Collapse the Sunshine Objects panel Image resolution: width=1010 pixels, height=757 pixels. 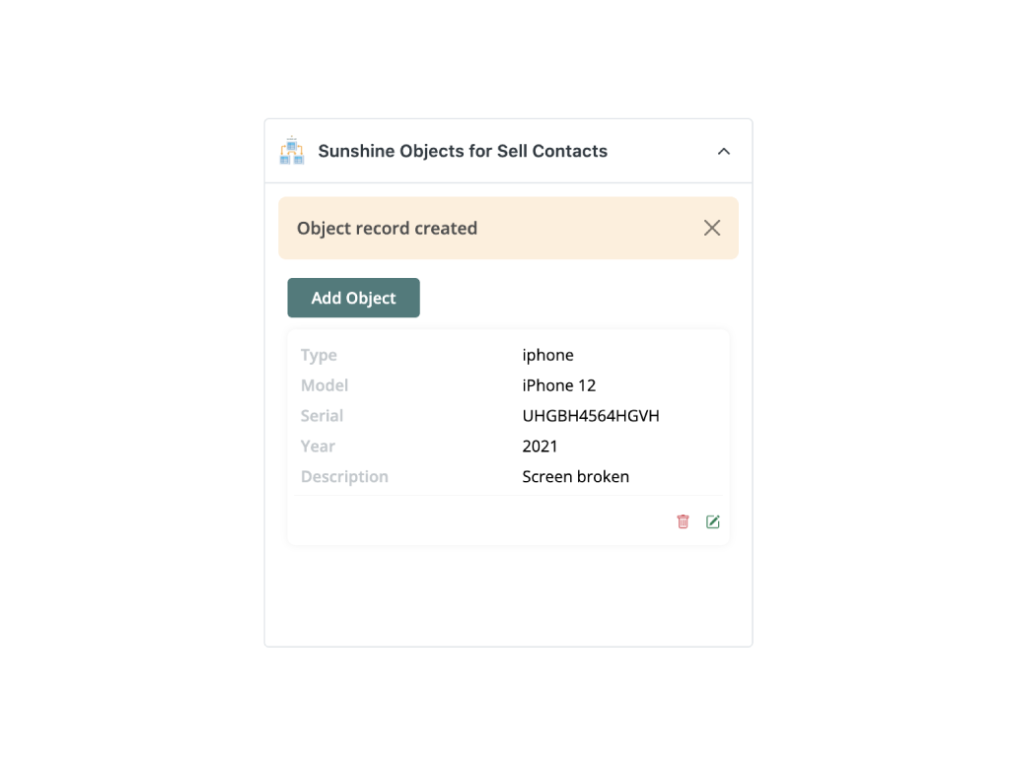pyautogui.click(x=724, y=151)
